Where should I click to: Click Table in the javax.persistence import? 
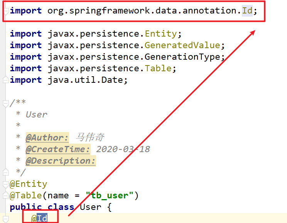tap(158, 69)
